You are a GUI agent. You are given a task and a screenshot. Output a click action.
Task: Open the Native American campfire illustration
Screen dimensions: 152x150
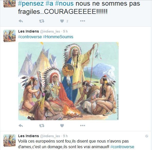pyautogui.click(x=68, y=81)
